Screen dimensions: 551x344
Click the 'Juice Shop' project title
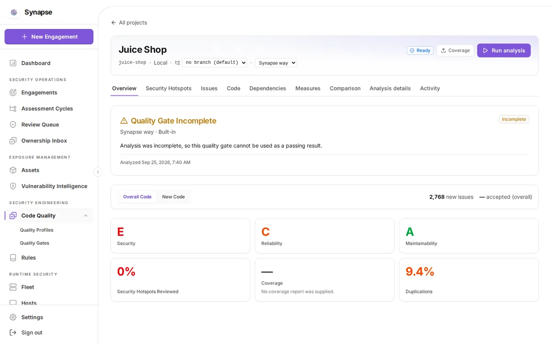coord(143,50)
